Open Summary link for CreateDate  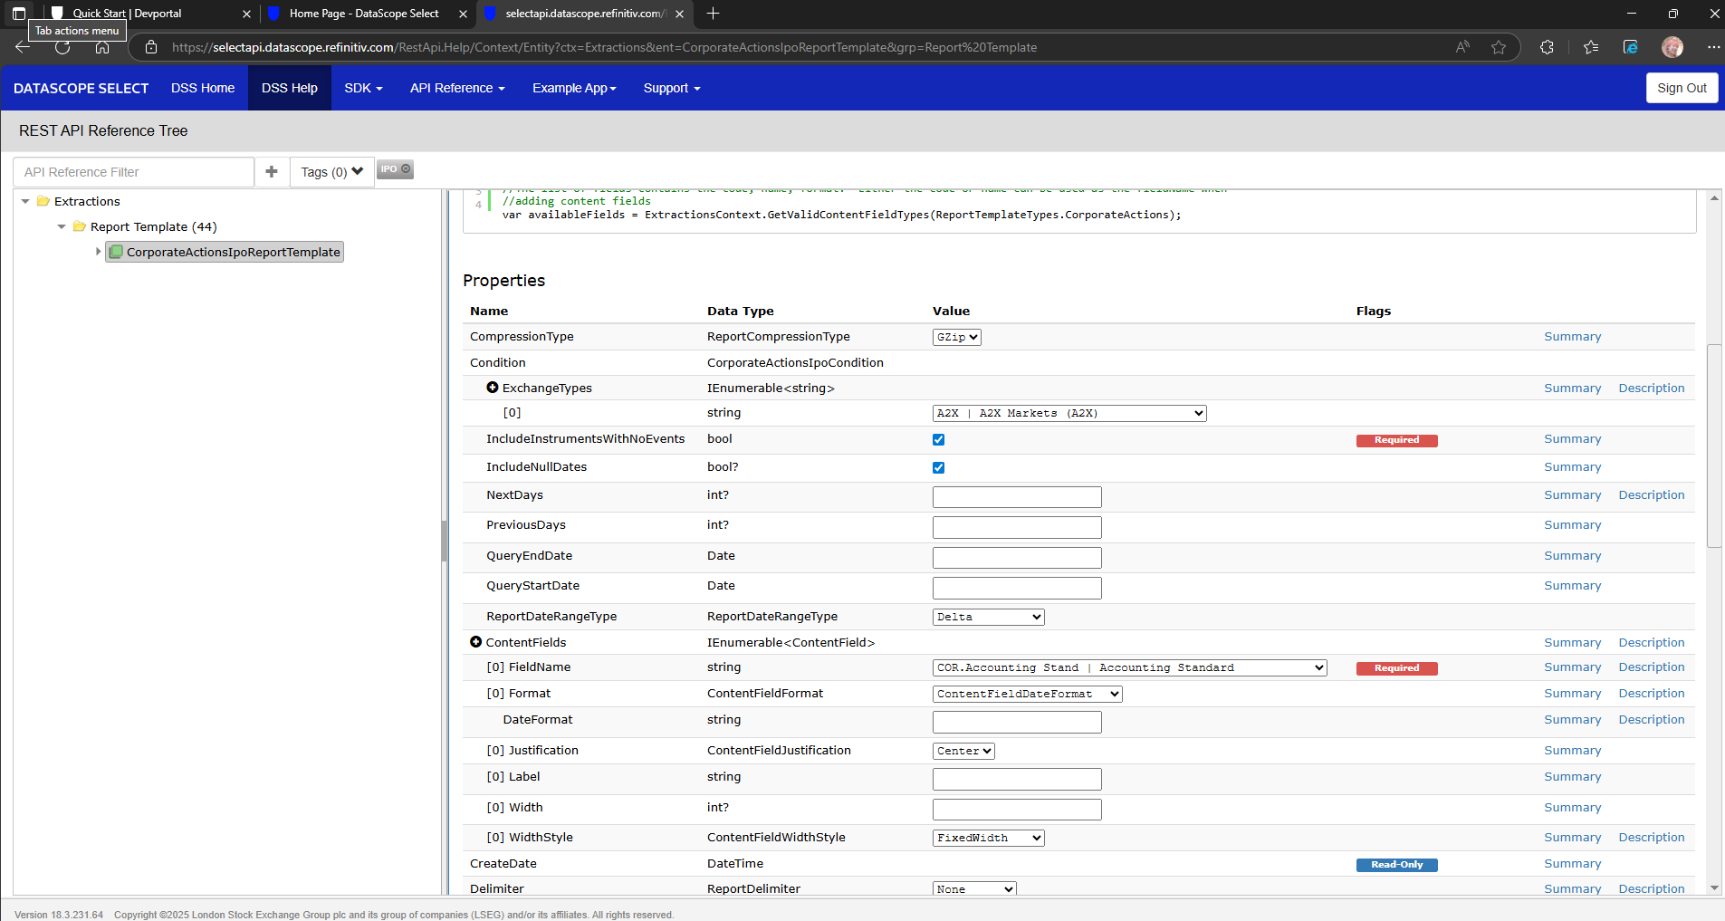point(1572,864)
